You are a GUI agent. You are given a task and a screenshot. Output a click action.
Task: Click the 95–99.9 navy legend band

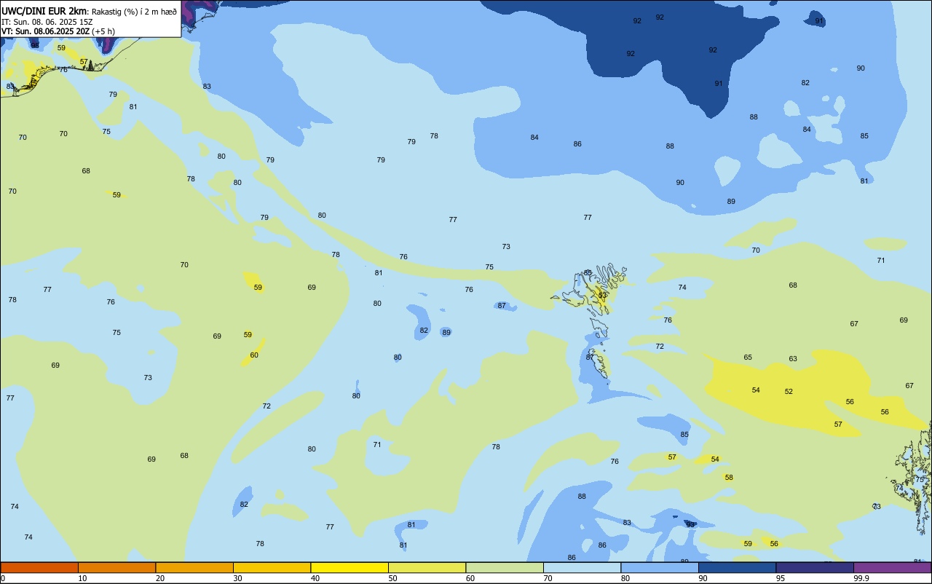(x=815, y=567)
